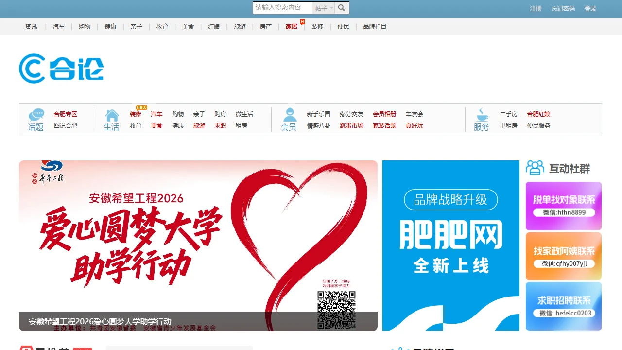
Task: Open the 教育 top nav item
Action: (x=162, y=27)
